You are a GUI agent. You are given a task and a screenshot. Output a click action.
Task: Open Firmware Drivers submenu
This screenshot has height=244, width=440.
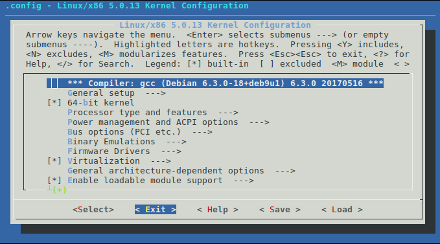(124, 151)
